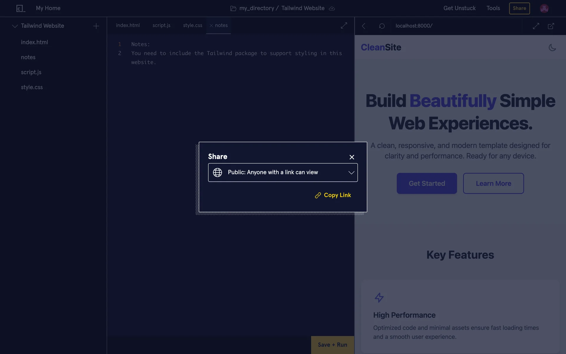566x354 pixels.
Task: Close the notes tab
Action: pos(211,26)
